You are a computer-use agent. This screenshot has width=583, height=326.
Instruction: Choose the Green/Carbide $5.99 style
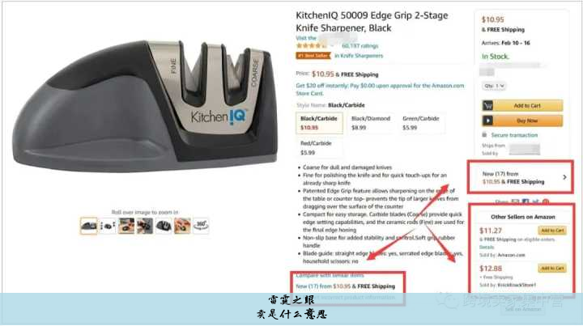(x=421, y=123)
